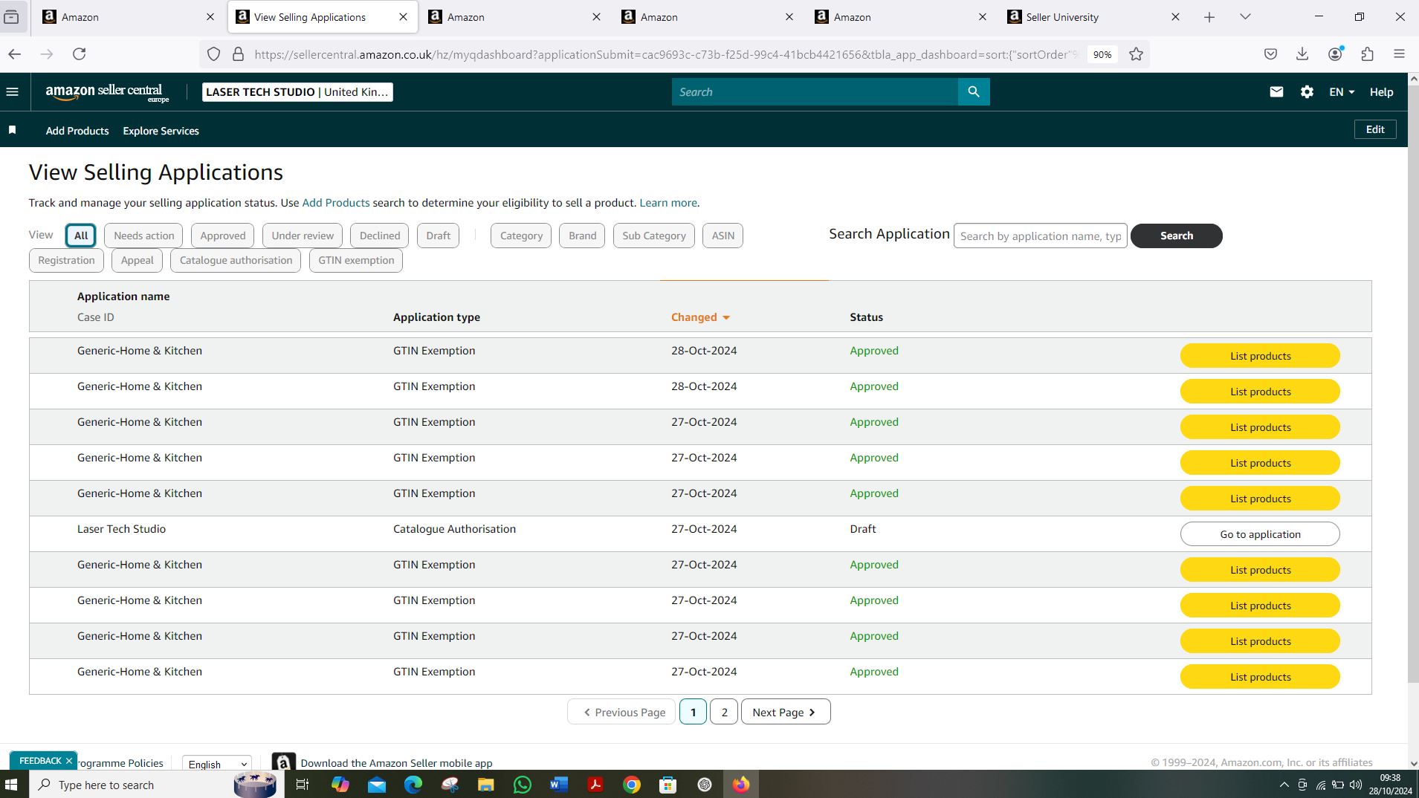1419x798 pixels.
Task: Click Go to application for Laser Tech Studio
Action: tap(1260, 534)
